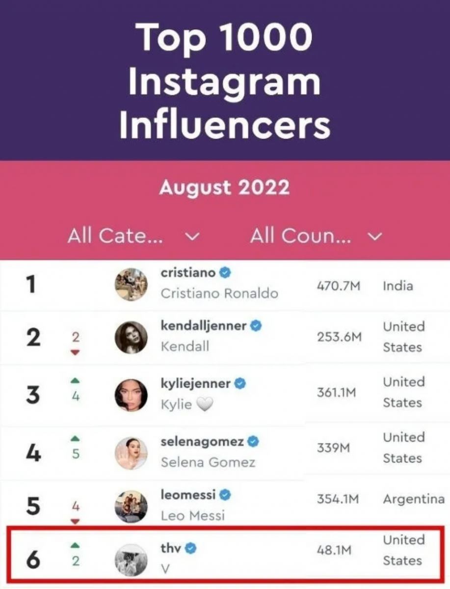This screenshot has width=450, height=589.
Task: Click verified badge next to kendalljenner
Action: click(x=256, y=325)
